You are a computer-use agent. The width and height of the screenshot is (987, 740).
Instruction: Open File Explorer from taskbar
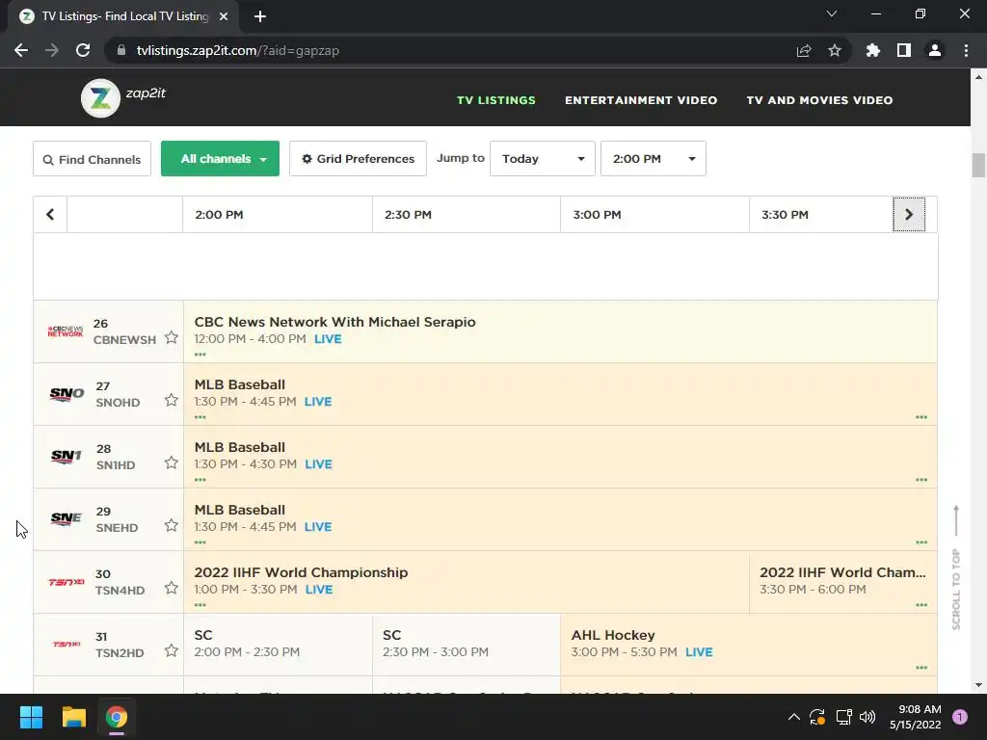[x=73, y=717]
